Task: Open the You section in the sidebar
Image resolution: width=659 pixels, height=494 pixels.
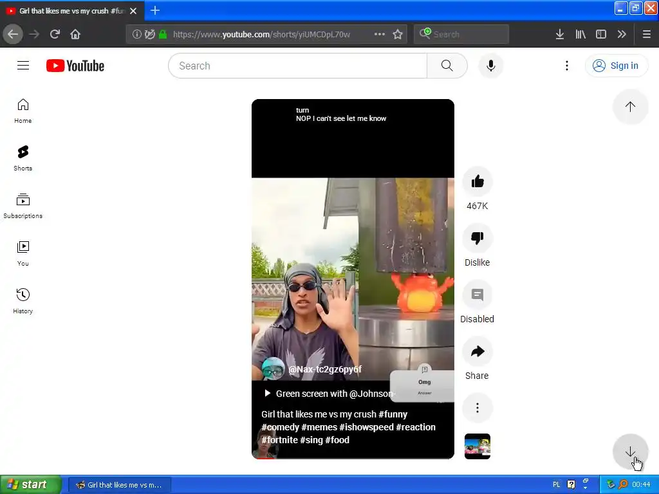Action: [x=23, y=253]
